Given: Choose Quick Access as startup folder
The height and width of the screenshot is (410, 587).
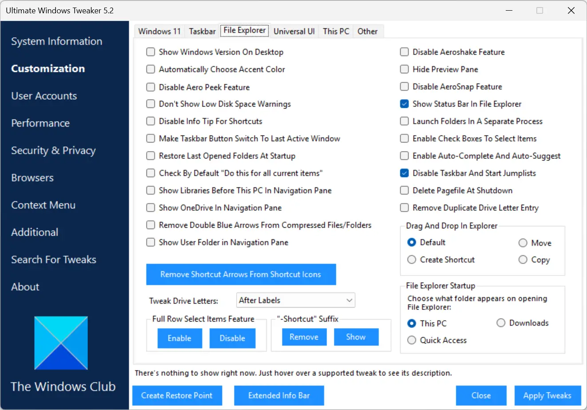Looking at the screenshot, I should click(x=412, y=340).
